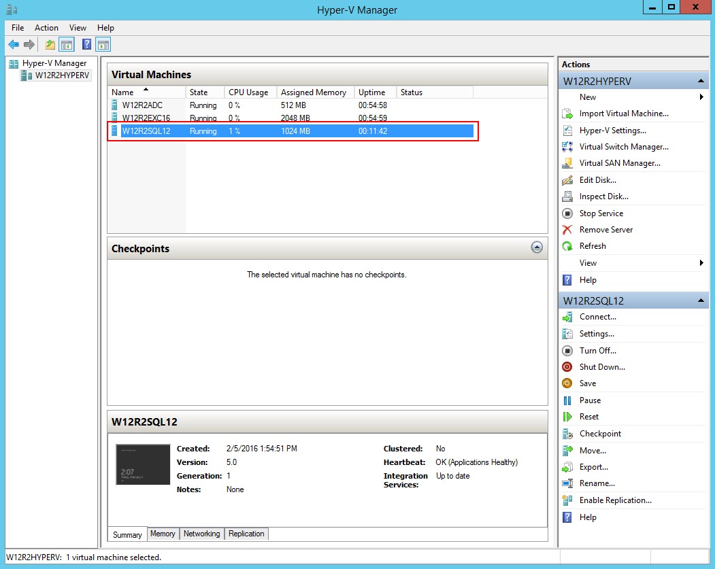
Task: Click the Edit Disk pencil icon
Action: pyautogui.click(x=567, y=180)
